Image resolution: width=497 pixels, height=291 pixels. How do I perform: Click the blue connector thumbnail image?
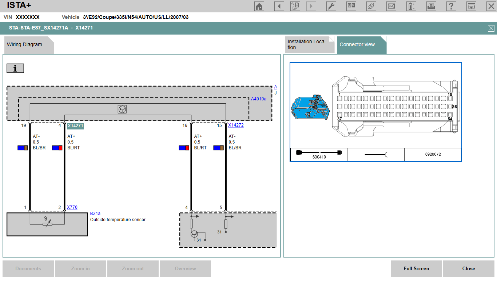(x=310, y=108)
